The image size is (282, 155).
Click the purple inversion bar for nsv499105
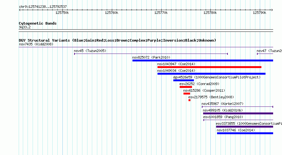coord(238,113)
